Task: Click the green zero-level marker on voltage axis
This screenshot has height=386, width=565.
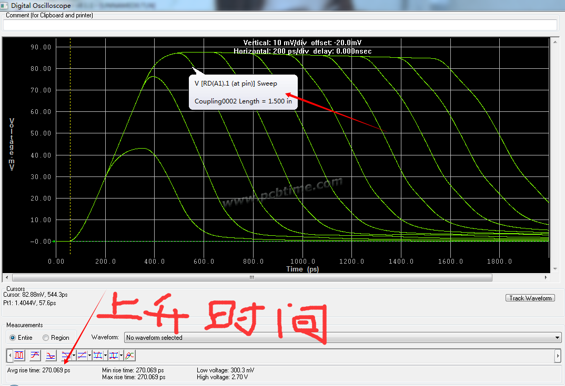Action: [54, 242]
